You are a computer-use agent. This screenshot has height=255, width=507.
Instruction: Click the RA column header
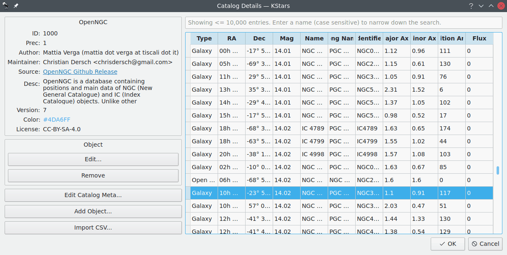click(x=231, y=38)
